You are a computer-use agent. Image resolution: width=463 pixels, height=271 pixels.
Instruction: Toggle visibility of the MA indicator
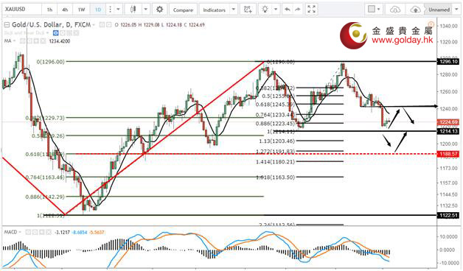[x=23, y=41]
